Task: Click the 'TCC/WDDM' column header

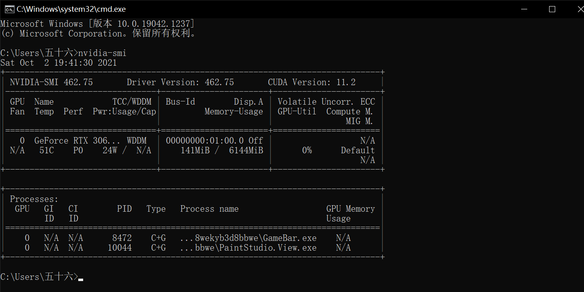Action: point(132,102)
